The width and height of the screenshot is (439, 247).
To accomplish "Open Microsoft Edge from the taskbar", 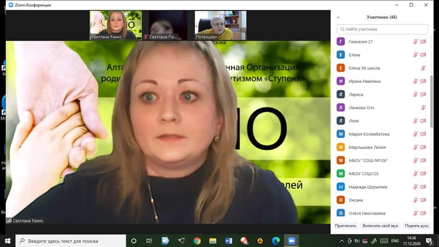I will (x=276, y=241).
